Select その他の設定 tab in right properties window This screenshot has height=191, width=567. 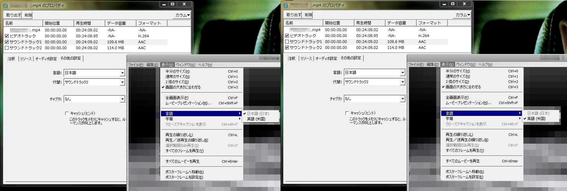[x=351, y=58]
